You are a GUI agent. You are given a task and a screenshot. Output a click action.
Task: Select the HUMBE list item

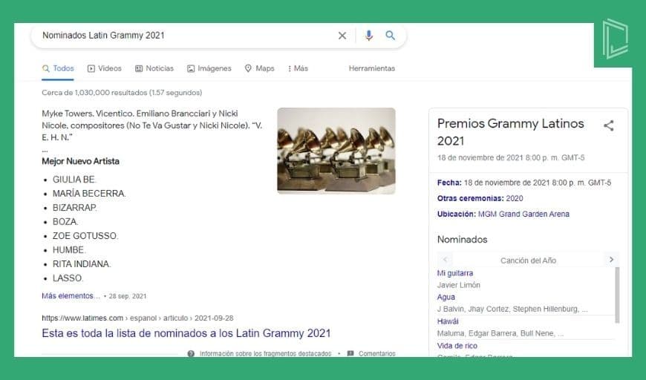pos(69,250)
